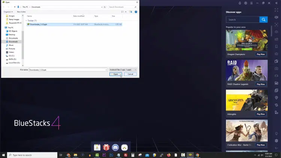The image size is (281, 158).
Task: Click the up-directory arrow in the dialog
Action: tap(15, 7)
